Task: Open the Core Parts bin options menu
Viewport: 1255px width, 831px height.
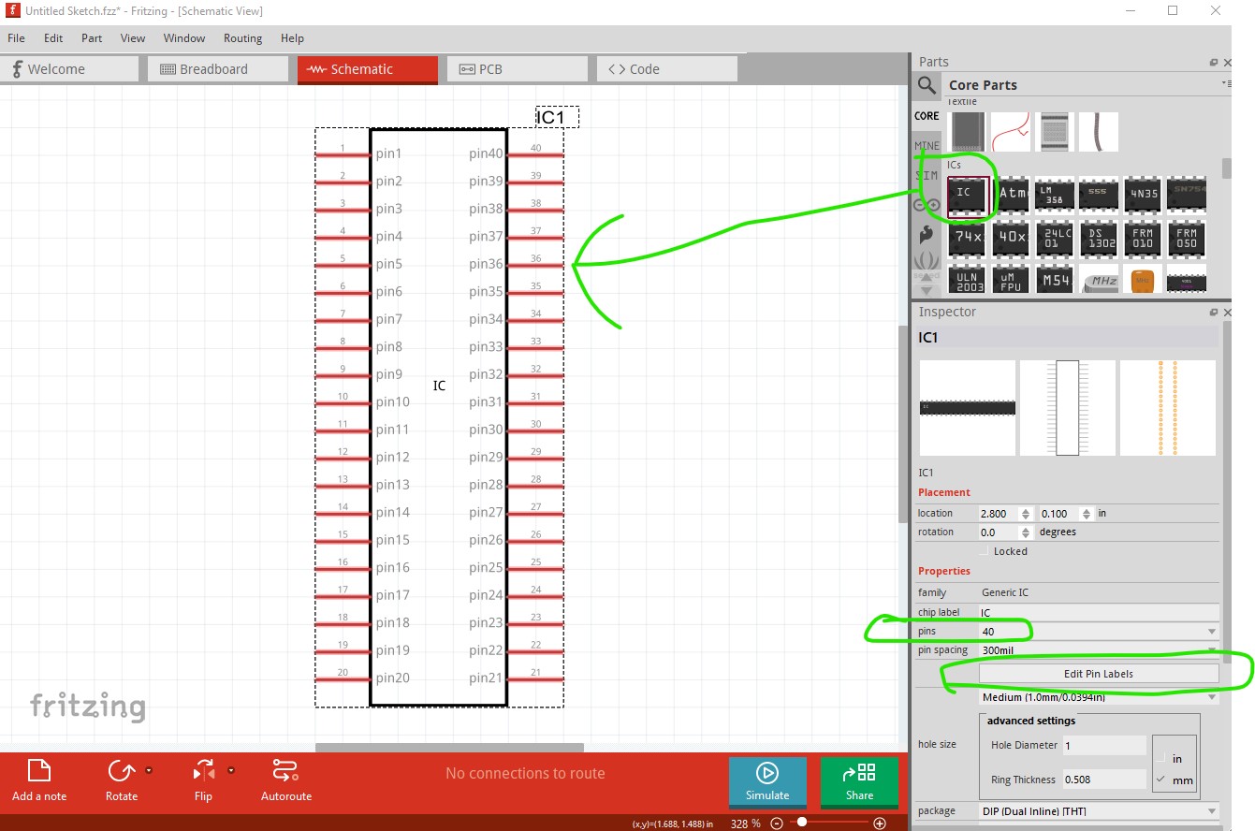Action: click(1226, 84)
